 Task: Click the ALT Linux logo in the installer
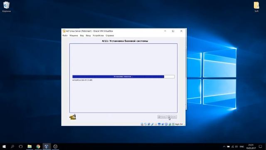pyautogui.click(x=73, y=117)
